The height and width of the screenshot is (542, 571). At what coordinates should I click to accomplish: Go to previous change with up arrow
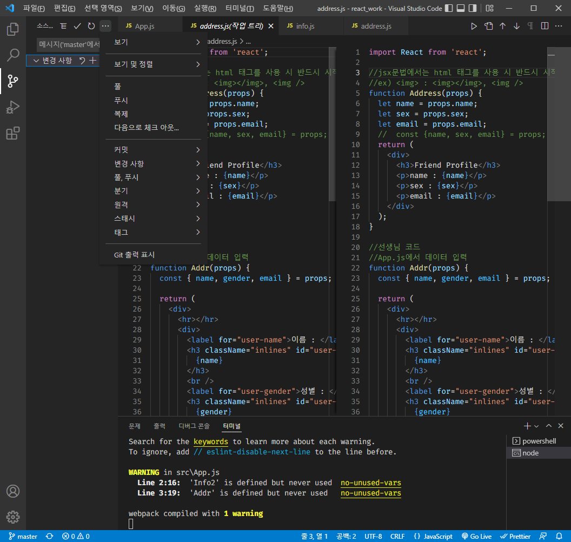point(502,26)
